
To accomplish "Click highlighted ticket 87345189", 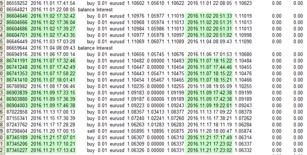I will 17,138.
